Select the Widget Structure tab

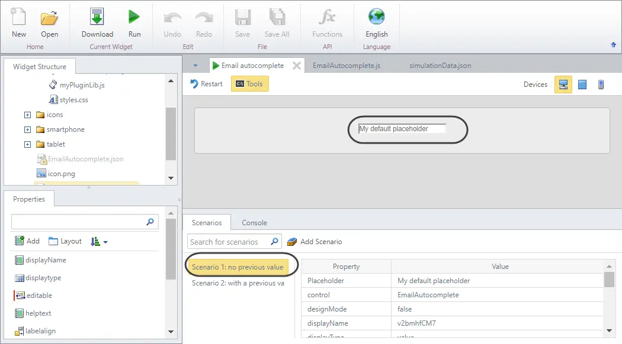tap(40, 67)
